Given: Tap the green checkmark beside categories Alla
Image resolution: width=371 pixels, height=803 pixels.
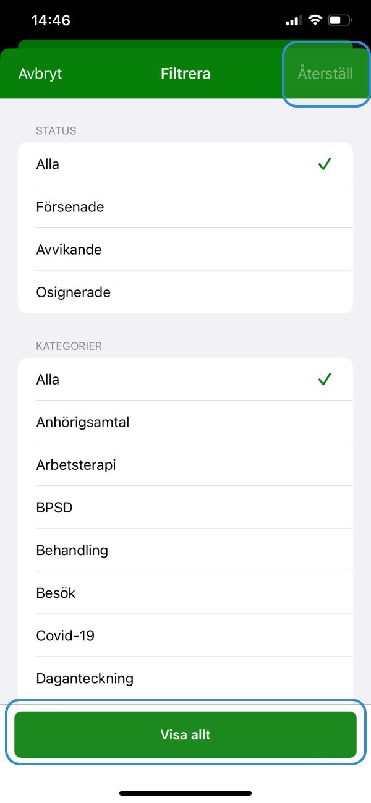Looking at the screenshot, I should coord(325,379).
